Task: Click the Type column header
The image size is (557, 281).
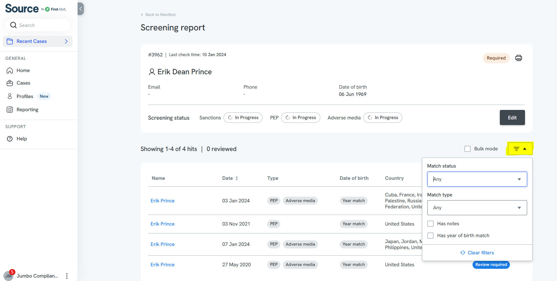Action: point(273,178)
